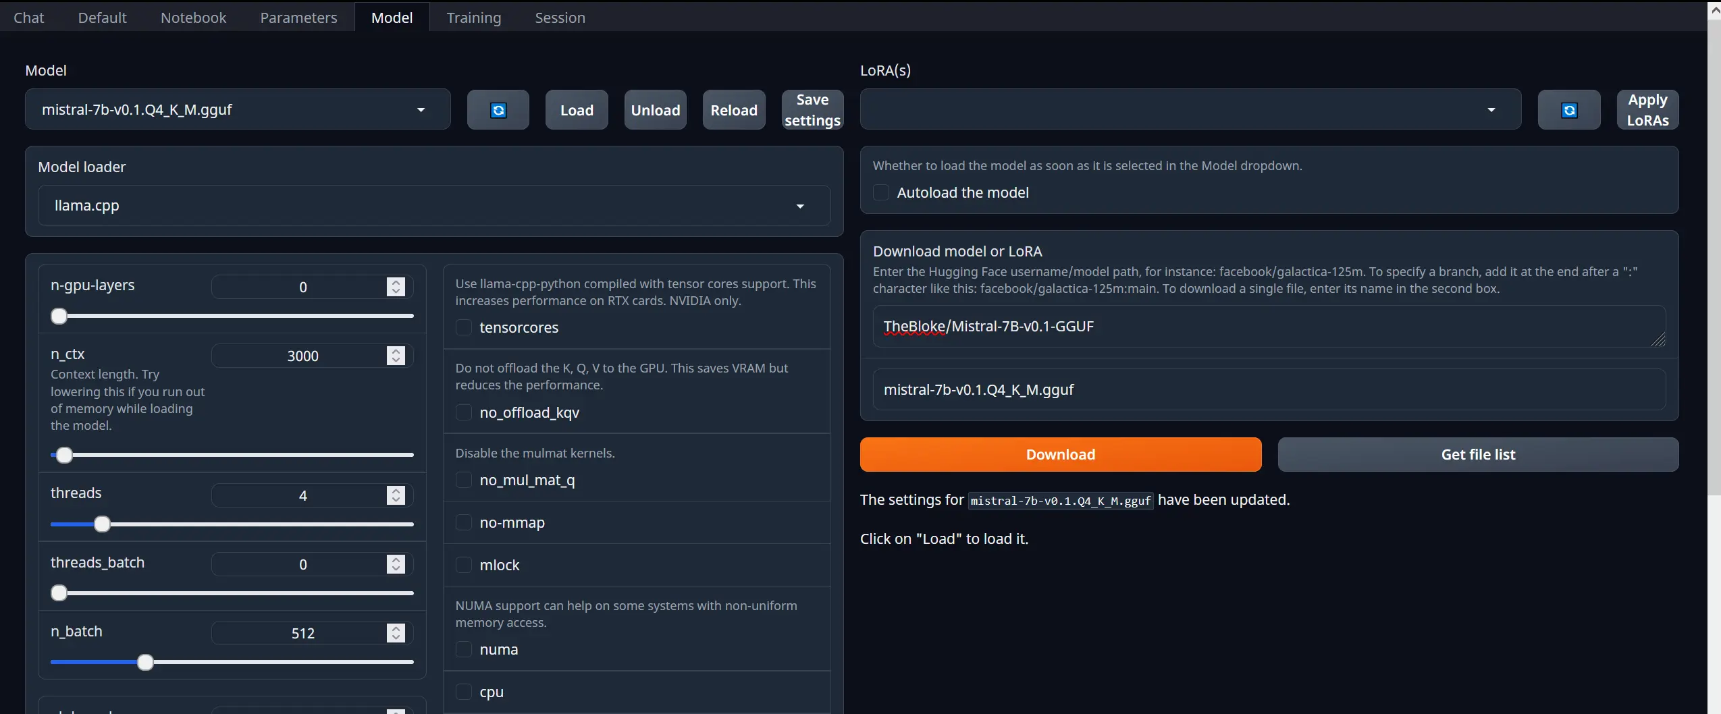Open the Session tab

(560, 18)
